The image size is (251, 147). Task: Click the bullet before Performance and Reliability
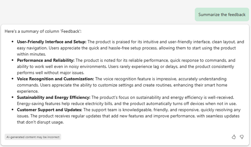point(12,60)
